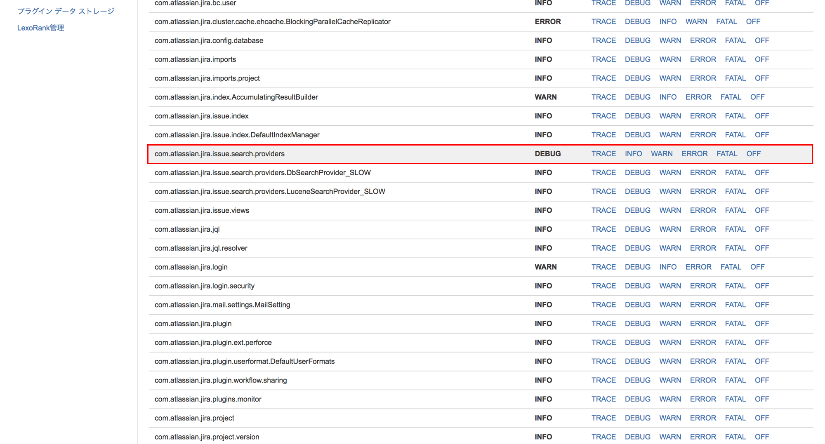The width and height of the screenshot is (825, 444).
Task: Set plugin.workflow.sharing logger to FATAL
Action: [735, 381]
